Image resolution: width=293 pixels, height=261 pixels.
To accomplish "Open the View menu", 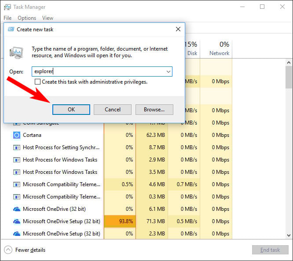I will [x=48, y=18].
